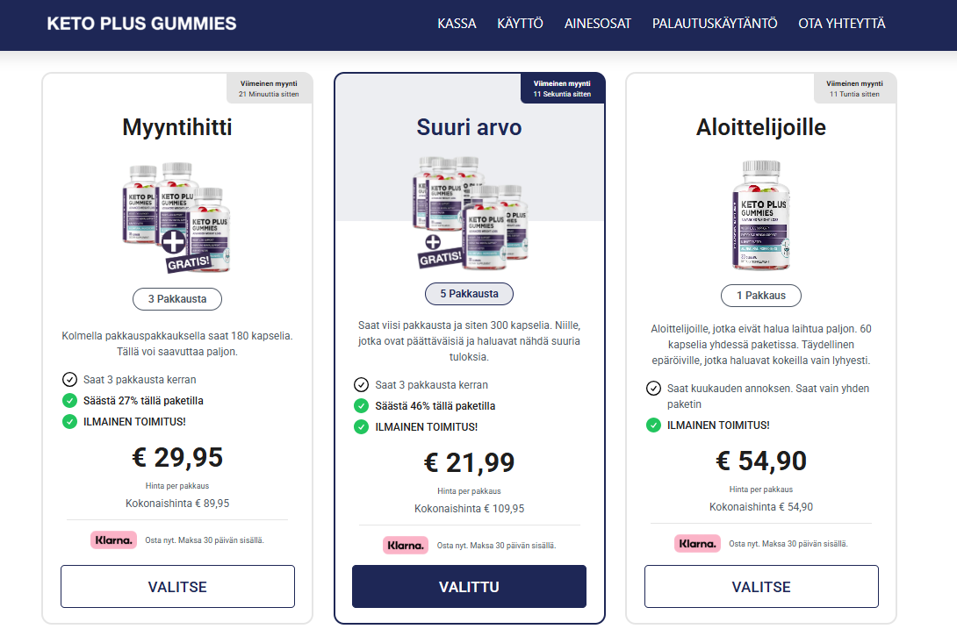The width and height of the screenshot is (957, 629).
Task: Click the single-bottle Aloittelijoille product image
Action: coord(760,216)
